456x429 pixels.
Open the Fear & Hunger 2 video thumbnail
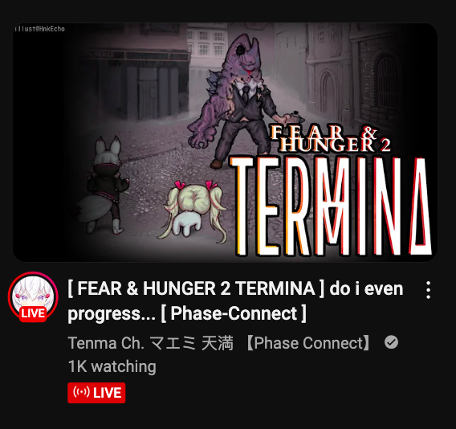click(x=225, y=142)
